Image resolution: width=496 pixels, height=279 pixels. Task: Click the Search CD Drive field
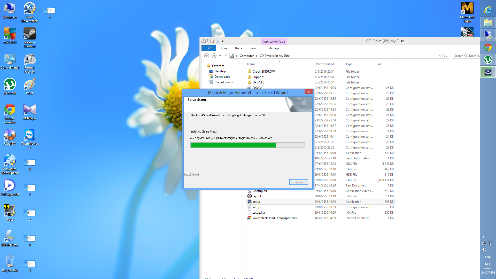tap(466, 56)
